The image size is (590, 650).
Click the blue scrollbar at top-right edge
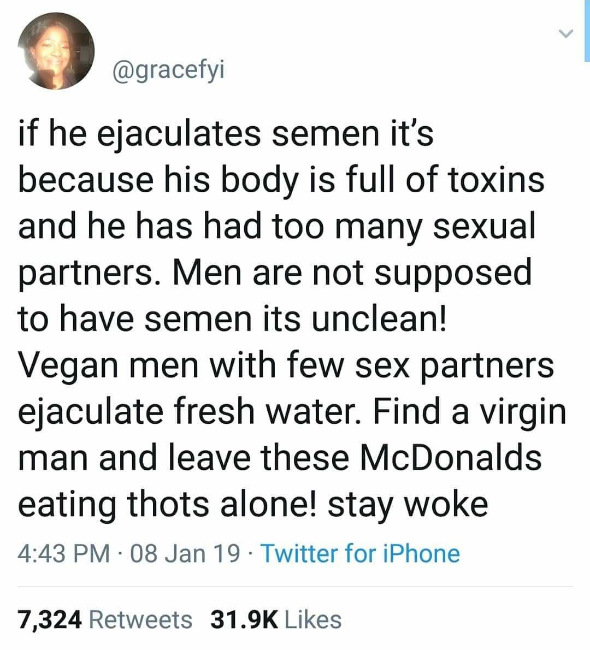[587, 31]
